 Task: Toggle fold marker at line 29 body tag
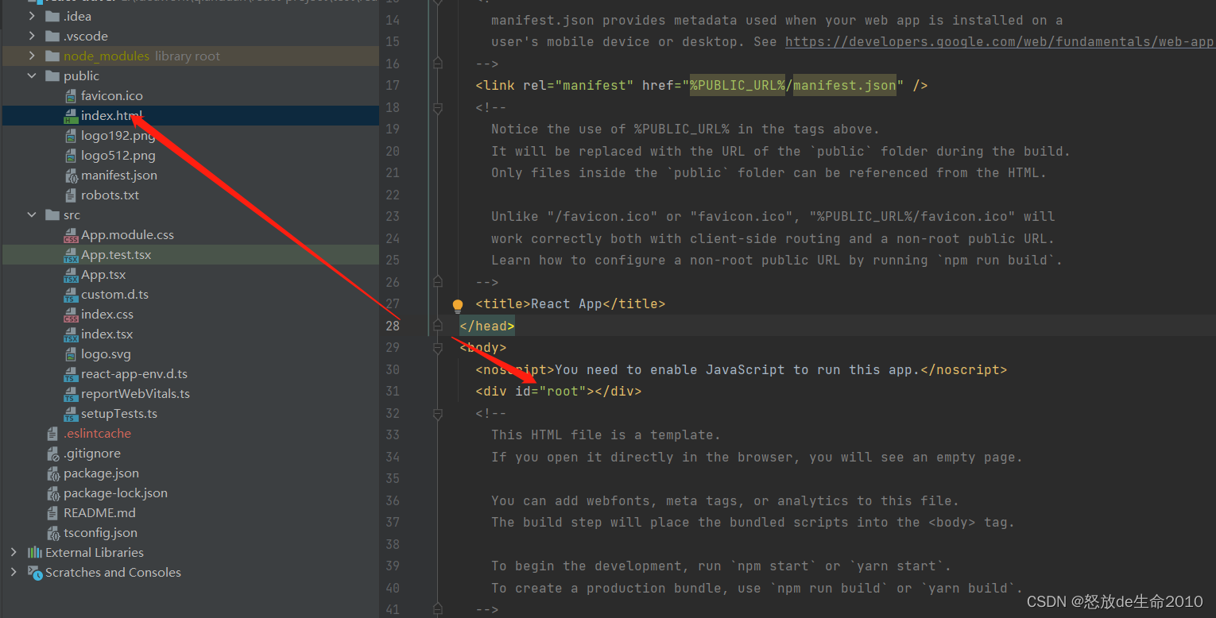click(x=437, y=347)
